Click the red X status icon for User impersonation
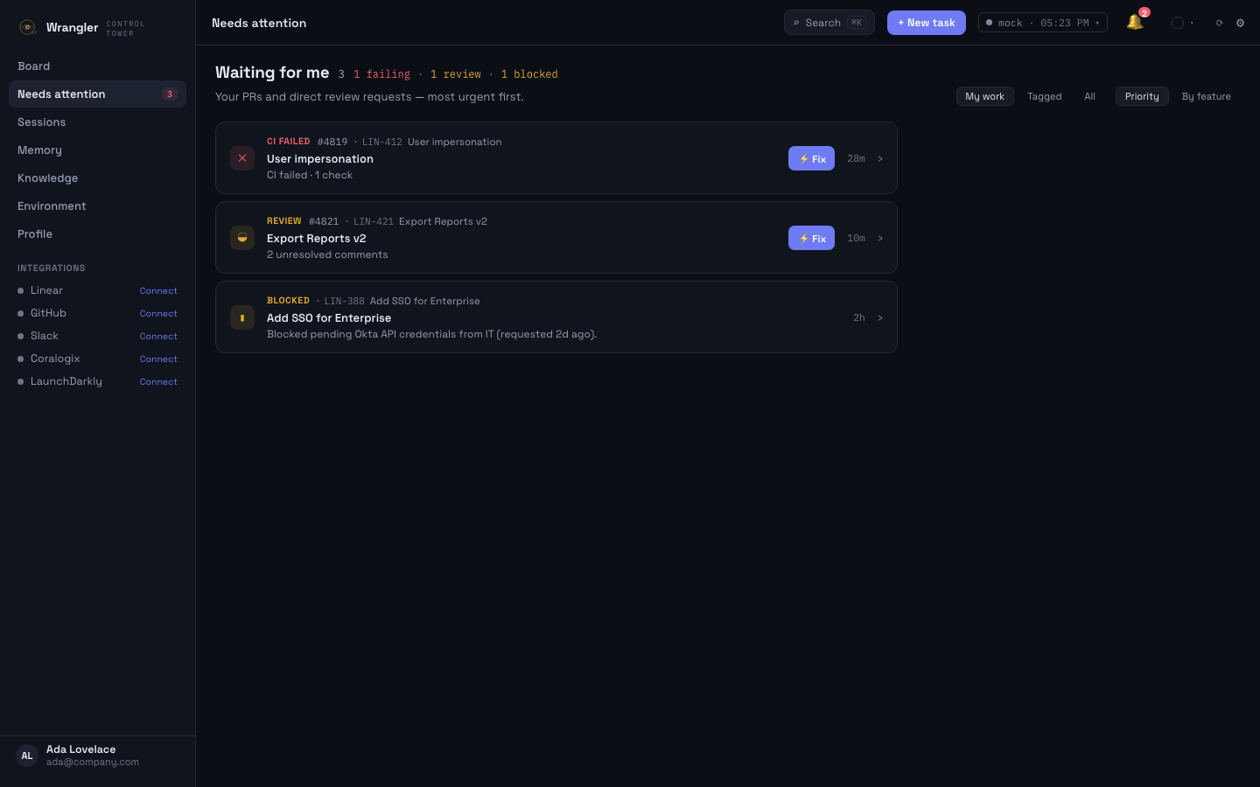The image size is (1260, 787). pyautogui.click(x=242, y=158)
